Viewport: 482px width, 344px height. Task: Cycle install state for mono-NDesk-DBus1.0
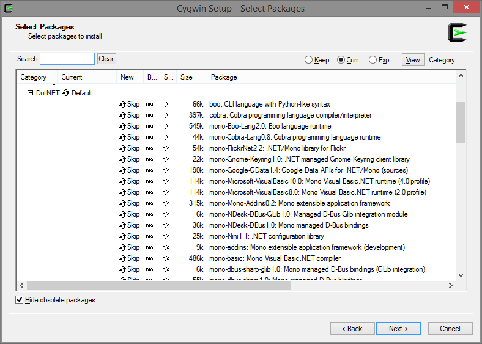(x=122, y=225)
